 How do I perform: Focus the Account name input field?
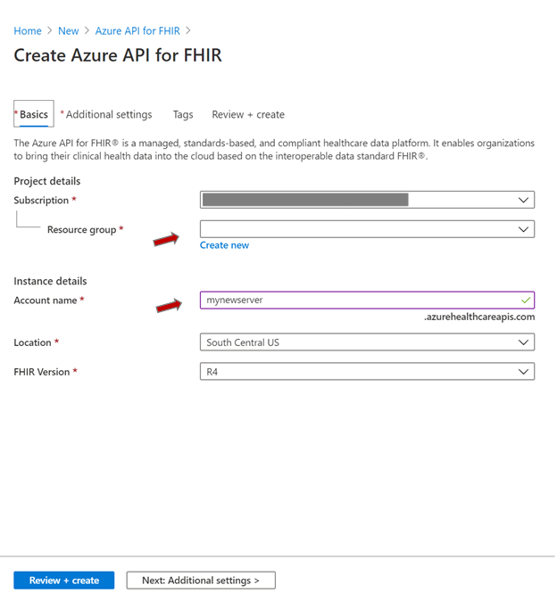point(367,300)
